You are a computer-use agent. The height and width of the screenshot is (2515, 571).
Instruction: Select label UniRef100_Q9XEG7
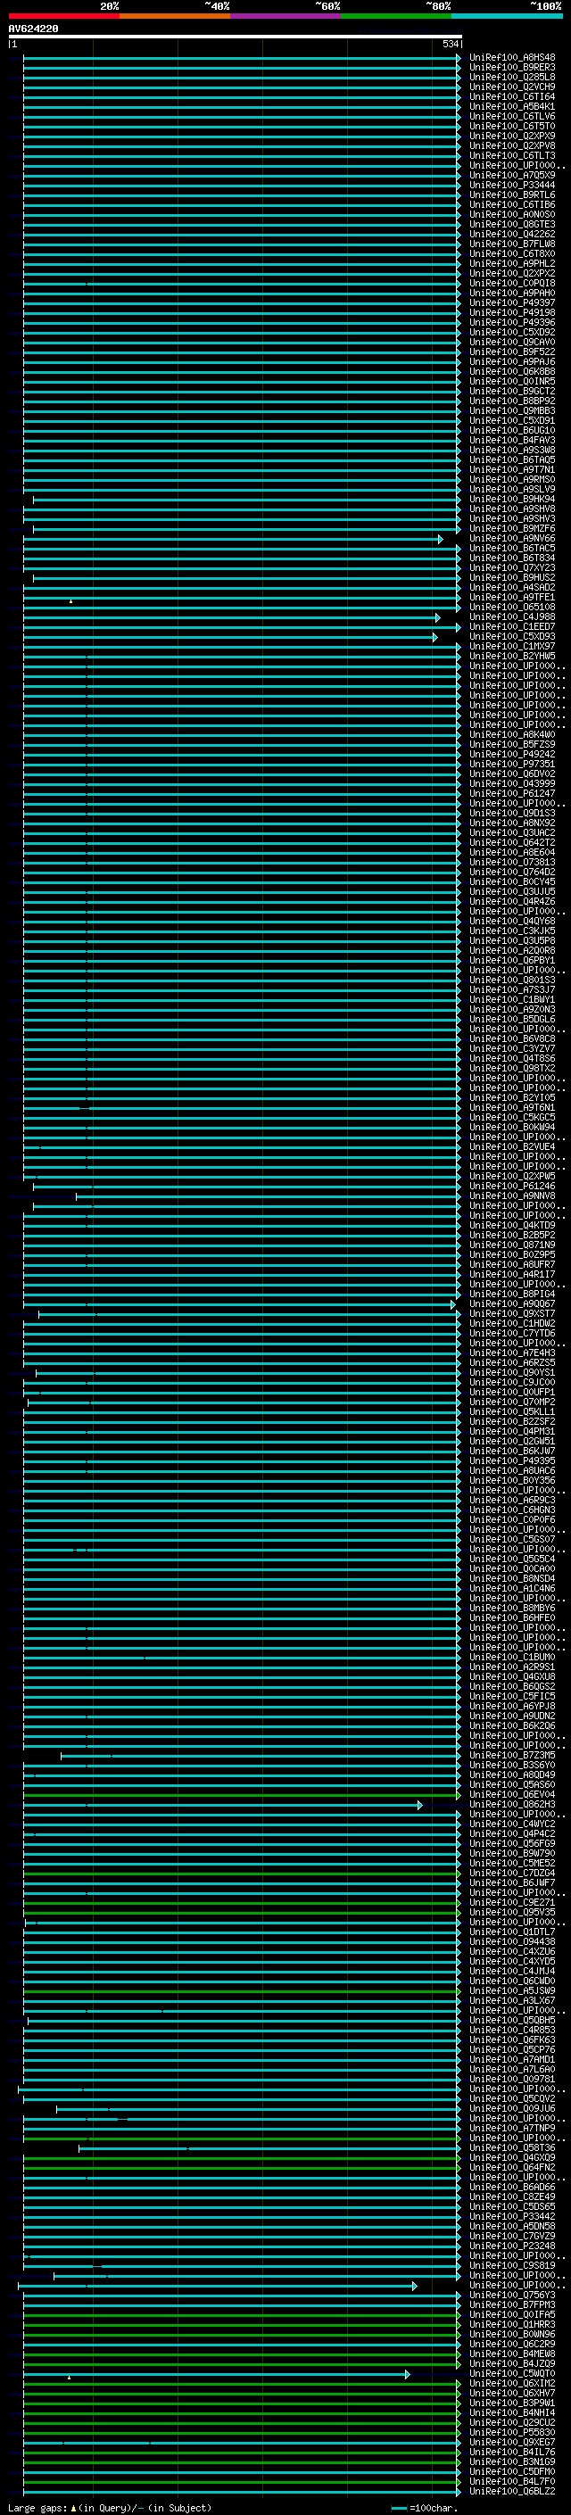point(512,2442)
